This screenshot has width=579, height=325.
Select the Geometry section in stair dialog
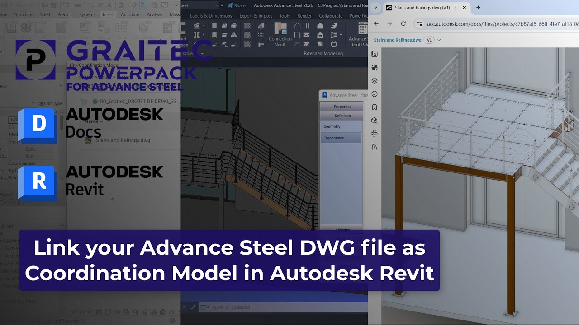point(341,126)
